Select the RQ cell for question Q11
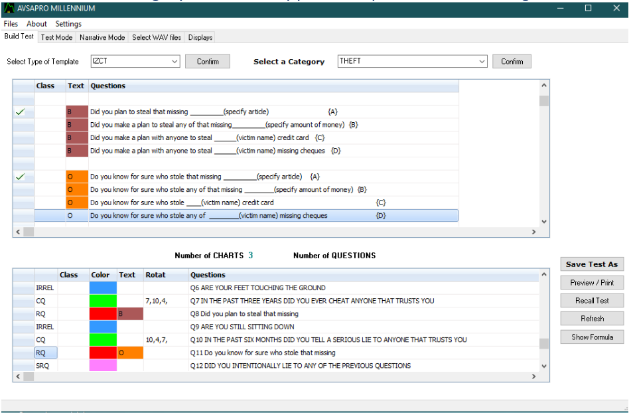629x415 pixels. click(46, 353)
